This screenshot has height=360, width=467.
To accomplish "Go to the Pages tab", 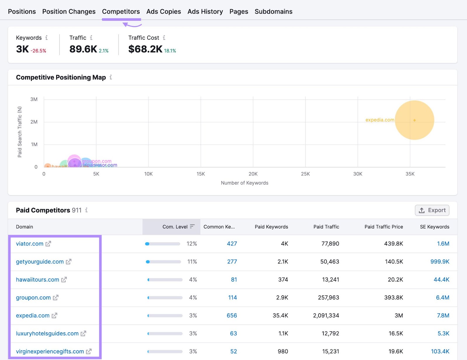I will click(x=239, y=12).
